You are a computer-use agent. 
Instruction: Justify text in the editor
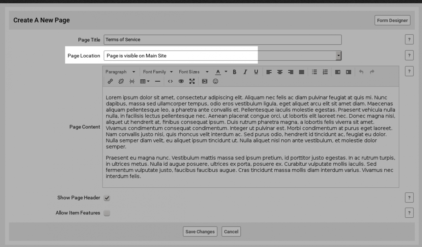(302, 72)
